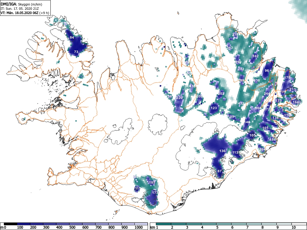Pick the 500–600 m legend swatch
307x230 pixels.
[76, 224]
